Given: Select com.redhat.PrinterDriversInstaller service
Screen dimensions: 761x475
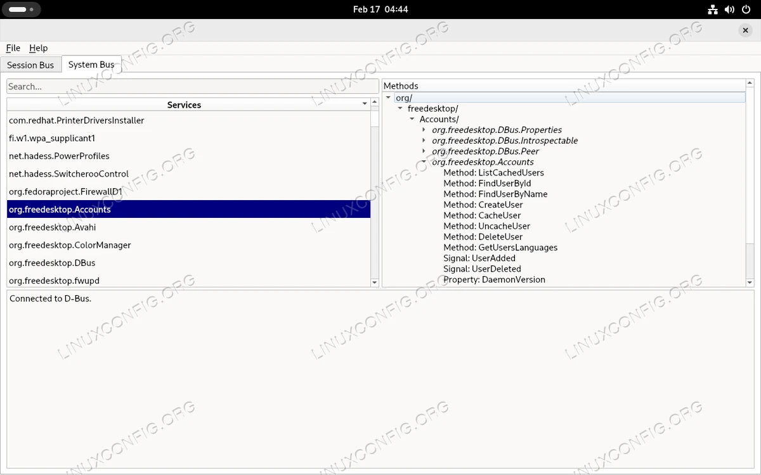Looking at the screenshot, I should 188,120.
